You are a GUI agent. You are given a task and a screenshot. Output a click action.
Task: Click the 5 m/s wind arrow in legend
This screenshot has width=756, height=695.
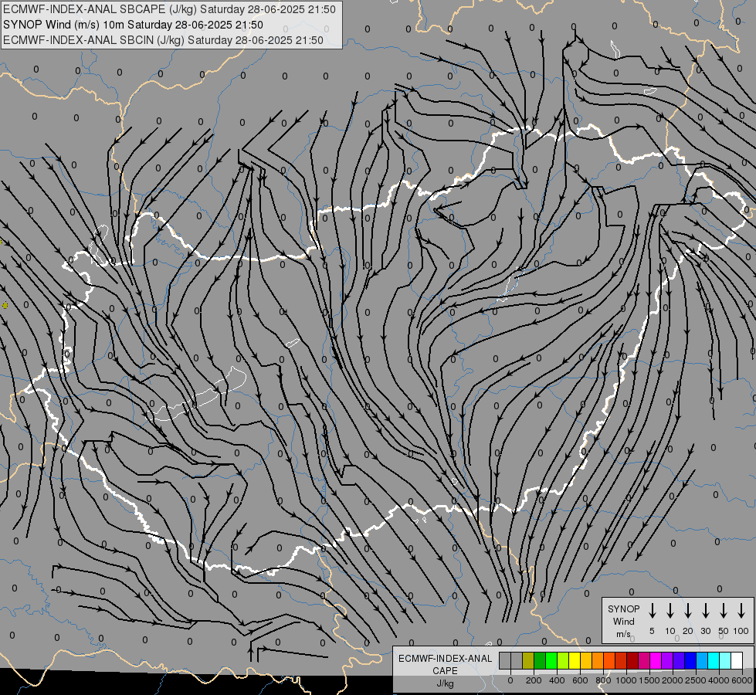653,611
